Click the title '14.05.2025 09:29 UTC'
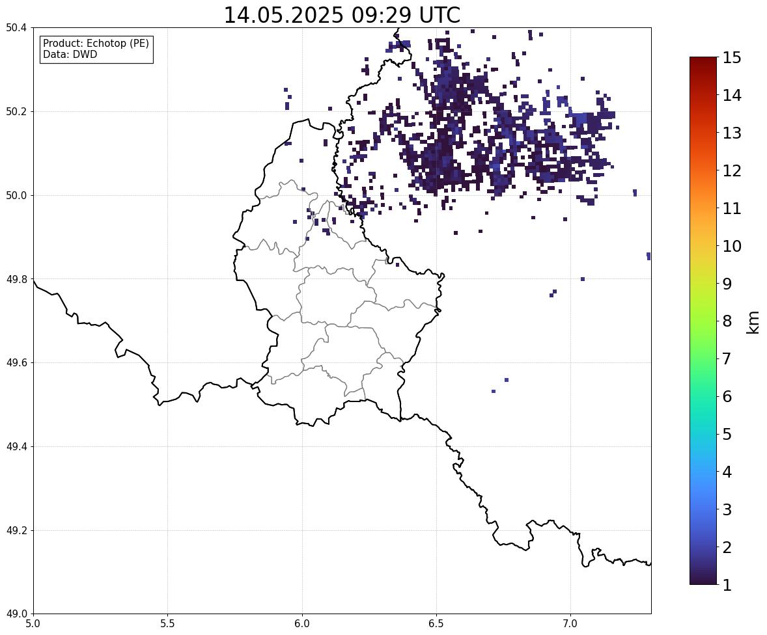 (x=342, y=15)
